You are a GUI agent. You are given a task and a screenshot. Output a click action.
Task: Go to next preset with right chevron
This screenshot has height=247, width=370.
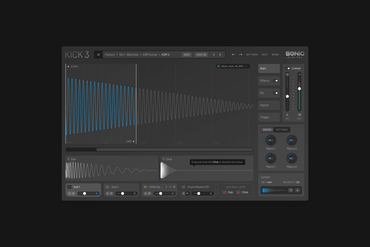pos(220,55)
